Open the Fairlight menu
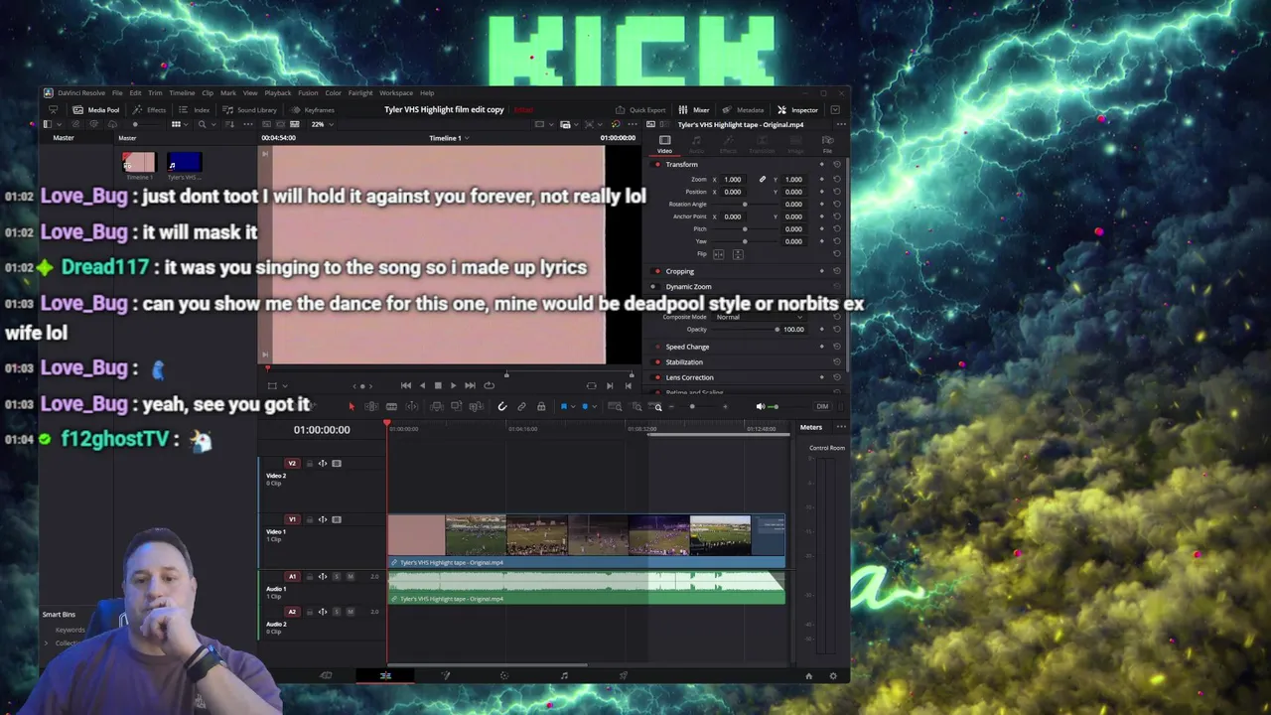Image resolution: width=1271 pixels, height=715 pixels. [x=360, y=93]
